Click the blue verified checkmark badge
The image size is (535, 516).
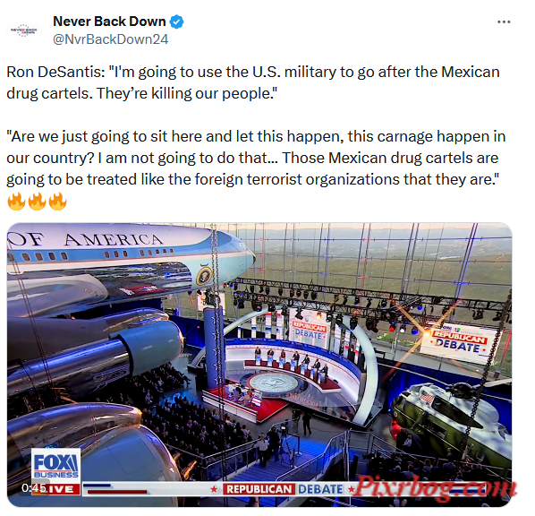176,21
